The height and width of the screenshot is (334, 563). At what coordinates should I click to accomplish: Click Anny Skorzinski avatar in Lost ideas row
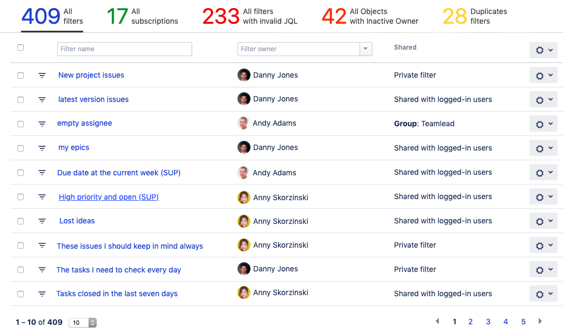[244, 221]
